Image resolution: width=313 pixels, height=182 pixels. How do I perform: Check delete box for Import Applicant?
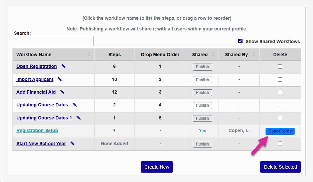280,79
